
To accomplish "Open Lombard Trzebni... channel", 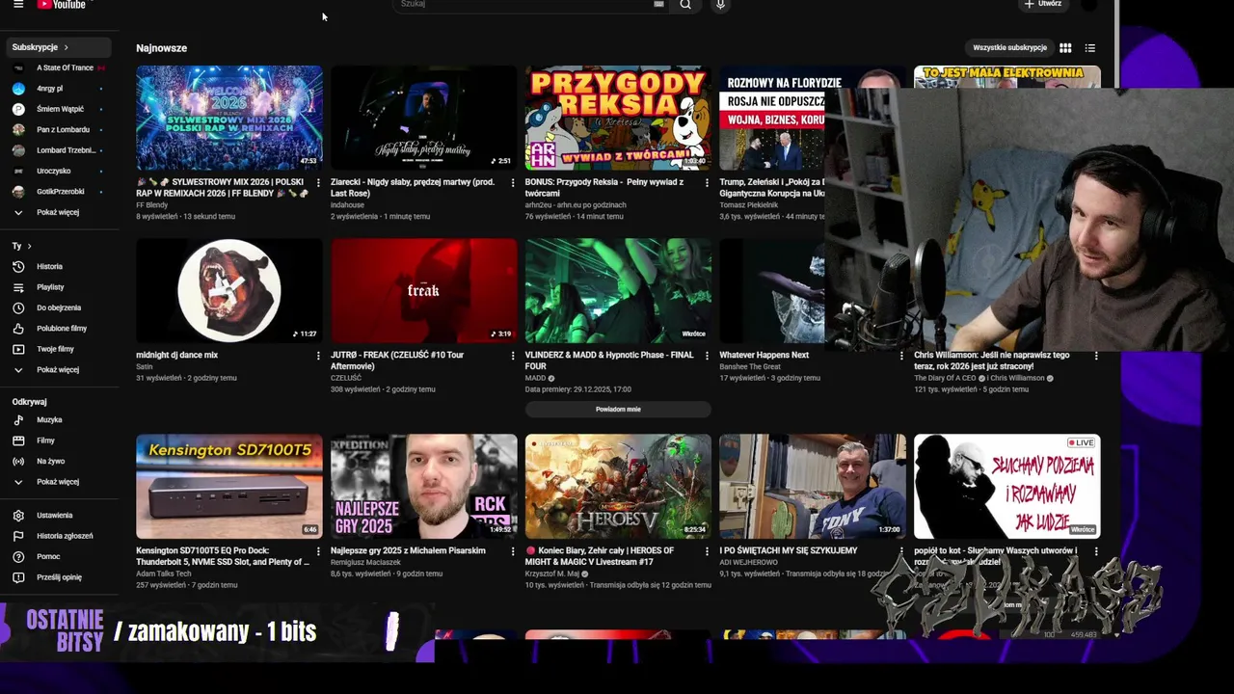I will click(60, 150).
